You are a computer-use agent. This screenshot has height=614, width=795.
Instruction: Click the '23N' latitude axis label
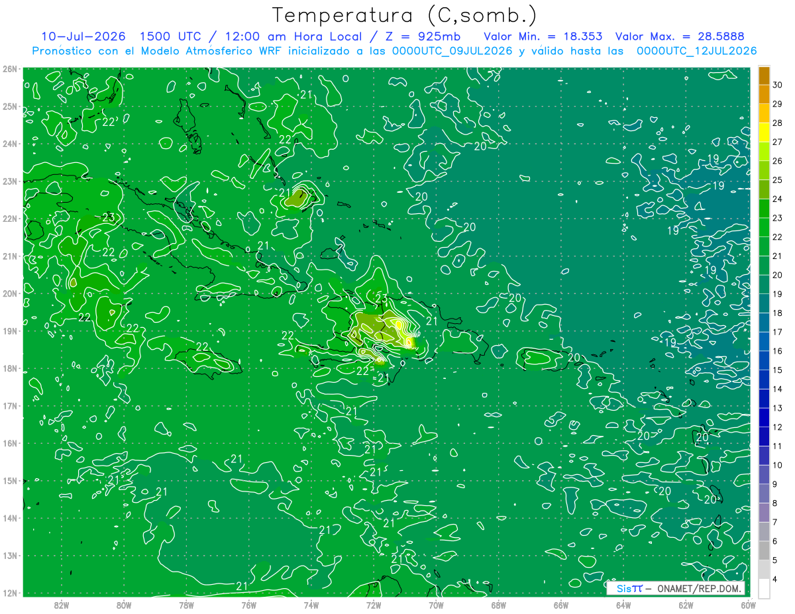[x=10, y=181]
